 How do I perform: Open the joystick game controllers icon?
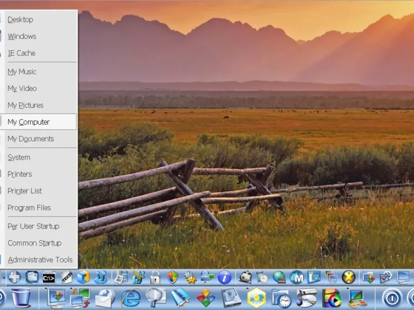(100, 277)
